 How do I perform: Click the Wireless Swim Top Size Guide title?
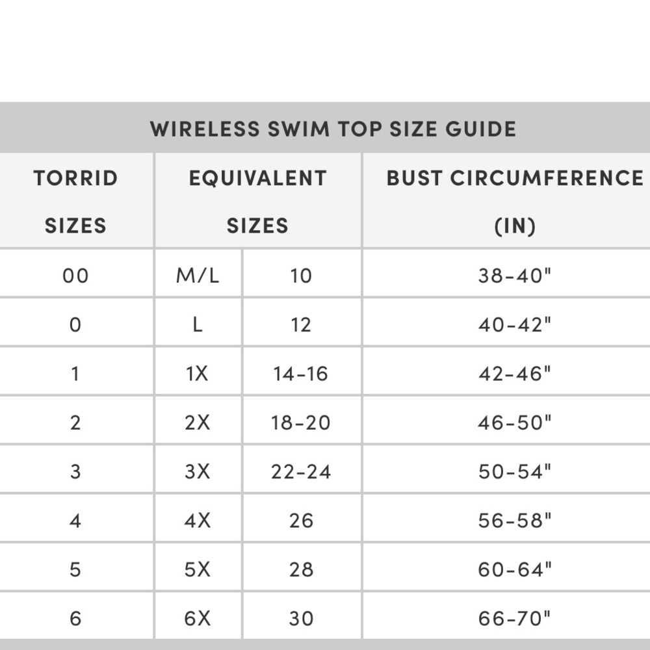coord(333,129)
